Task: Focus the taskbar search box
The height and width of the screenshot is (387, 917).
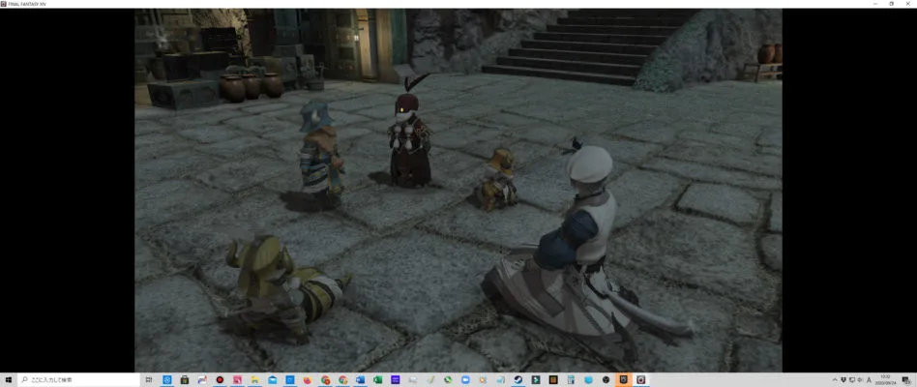Action: [79, 380]
